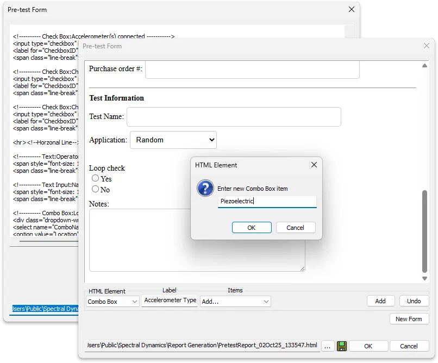
Task: Cancel the HTML Element dialog
Action: click(x=296, y=228)
